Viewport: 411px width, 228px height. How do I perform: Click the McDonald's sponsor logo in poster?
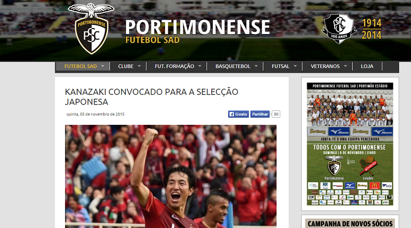(x=374, y=186)
